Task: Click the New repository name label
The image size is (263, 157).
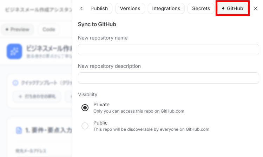Action: [x=103, y=38]
